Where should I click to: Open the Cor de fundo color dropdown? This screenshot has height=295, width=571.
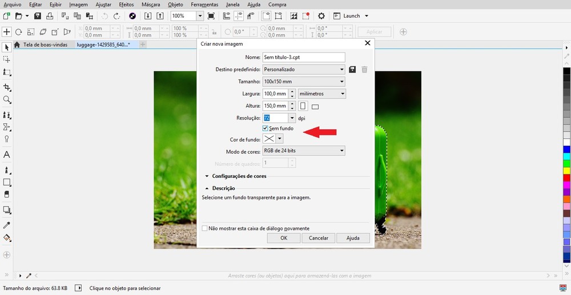(x=280, y=138)
